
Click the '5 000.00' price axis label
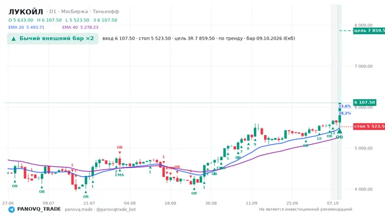tap(363, 148)
